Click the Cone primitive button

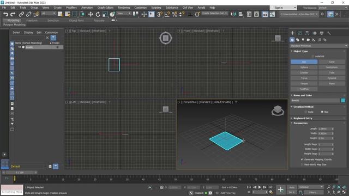tap(332, 62)
